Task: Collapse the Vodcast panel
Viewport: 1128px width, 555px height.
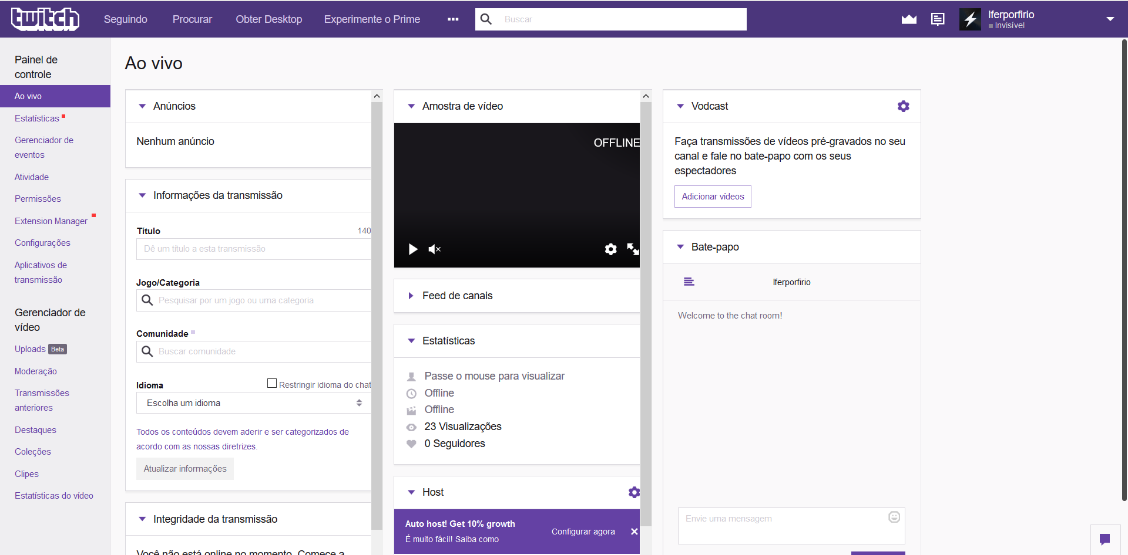Action: [680, 106]
